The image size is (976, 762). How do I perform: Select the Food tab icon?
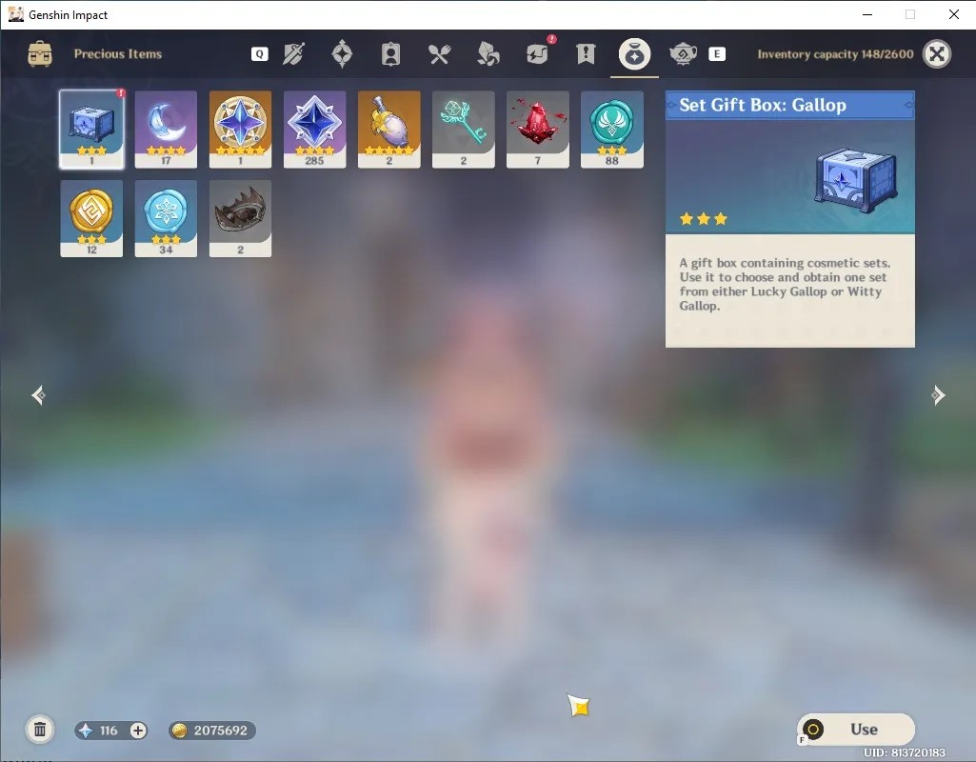[x=440, y=54]
